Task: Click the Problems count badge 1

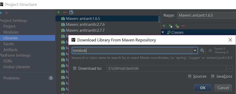Action: (x=51, y=78)
